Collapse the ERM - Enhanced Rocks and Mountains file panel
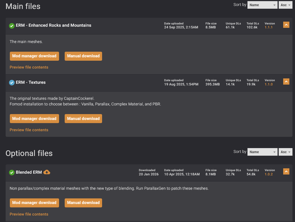The height and width of the screenshot is (222, 295). [286, 25]
